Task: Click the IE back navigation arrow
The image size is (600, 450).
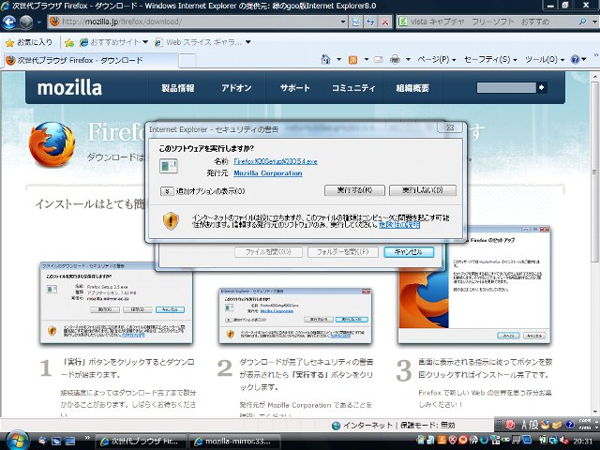Action: pos(9,22)
